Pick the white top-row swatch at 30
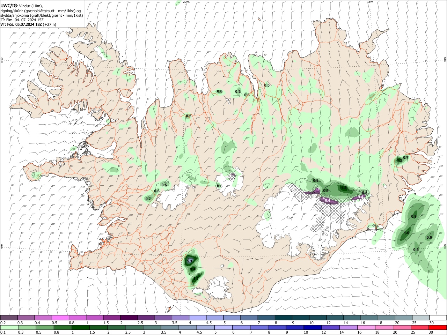 pos(437,318)
